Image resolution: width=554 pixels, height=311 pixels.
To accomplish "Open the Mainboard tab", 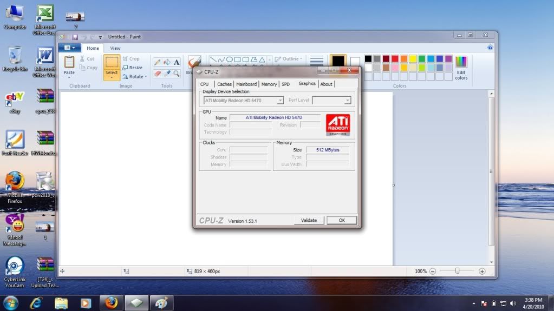I will 246,84.
